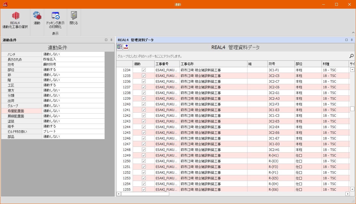Screen dimensions: 356x204
Task: Change the 継手 linkage value
Action: tap(73, 126)
